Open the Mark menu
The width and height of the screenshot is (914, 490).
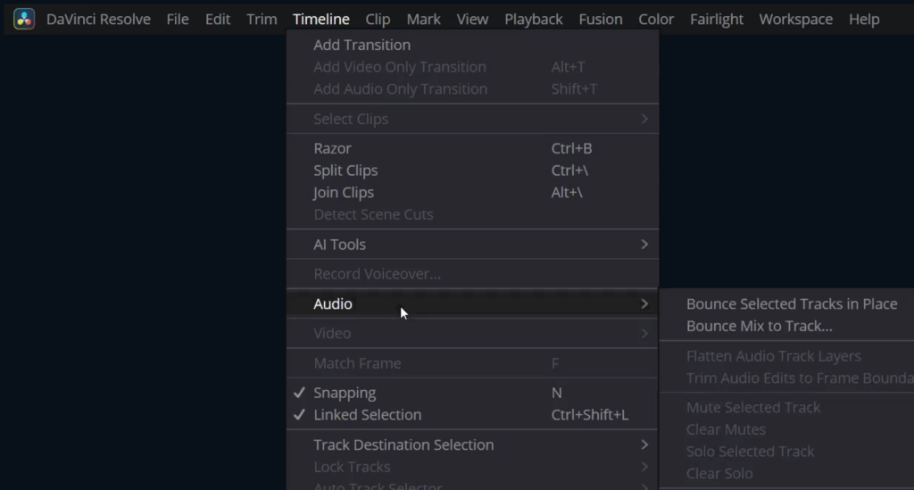click(x=423, y=20)
